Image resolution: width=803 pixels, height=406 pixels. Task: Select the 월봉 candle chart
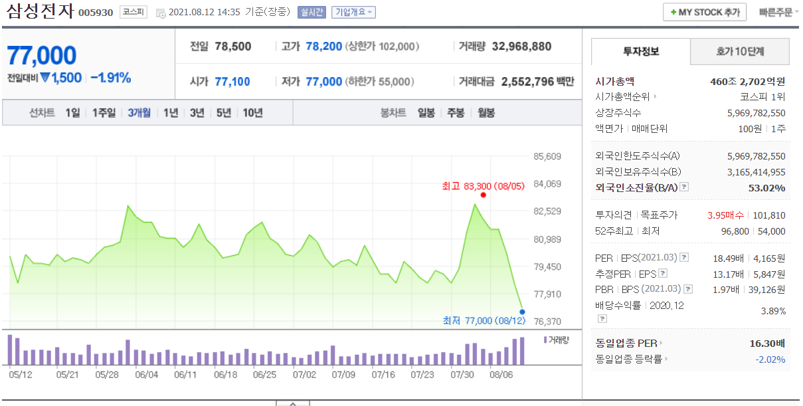[x=486, y=112]
